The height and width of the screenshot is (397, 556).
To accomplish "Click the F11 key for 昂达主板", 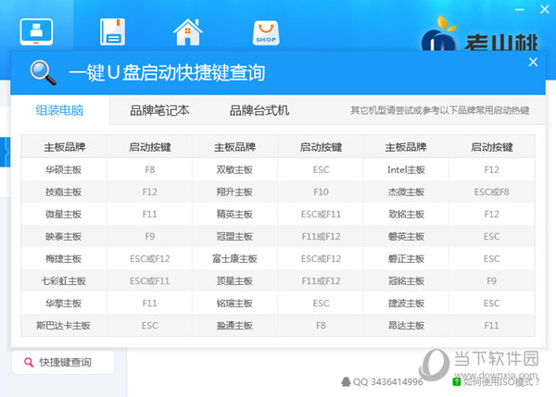I will [491, 326].
